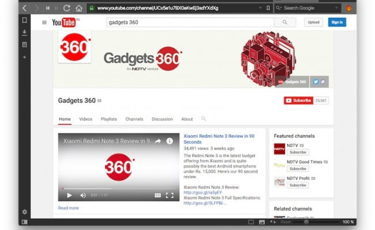Open the Videos tab
Viewport: 375px width, 230px height.
(85, 119)
